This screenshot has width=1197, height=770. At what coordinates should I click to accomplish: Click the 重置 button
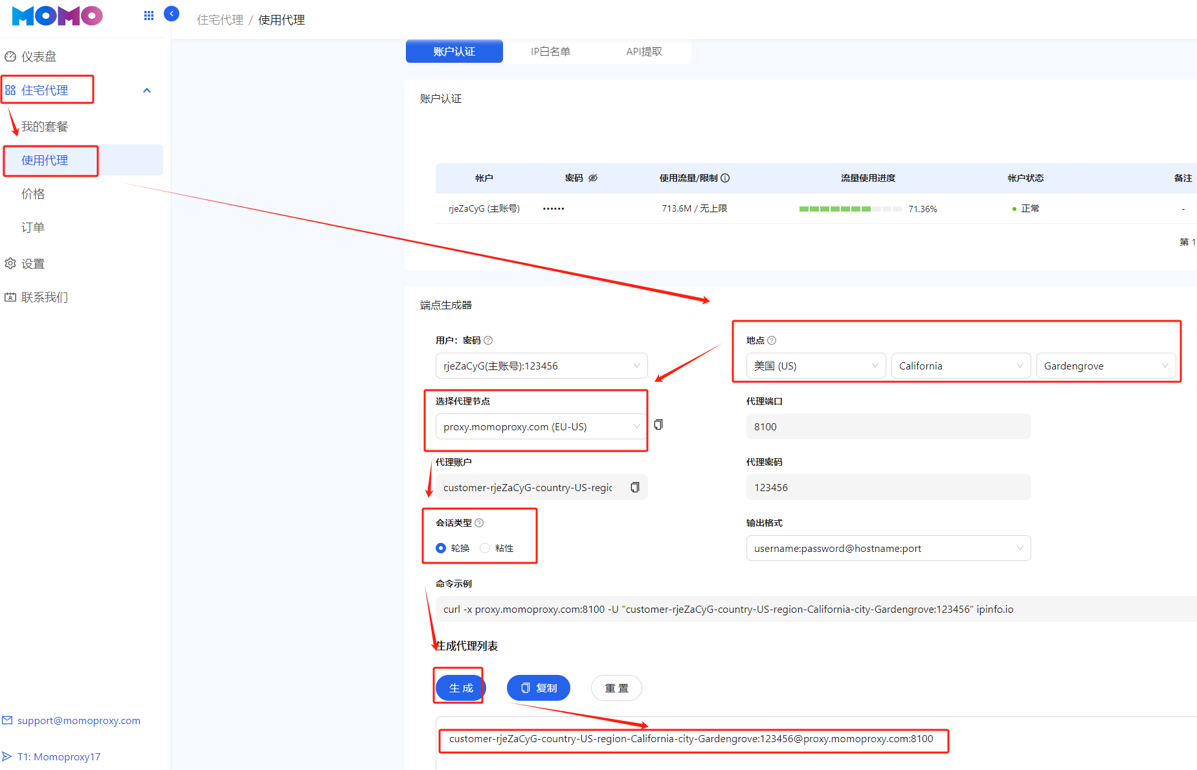616,688
